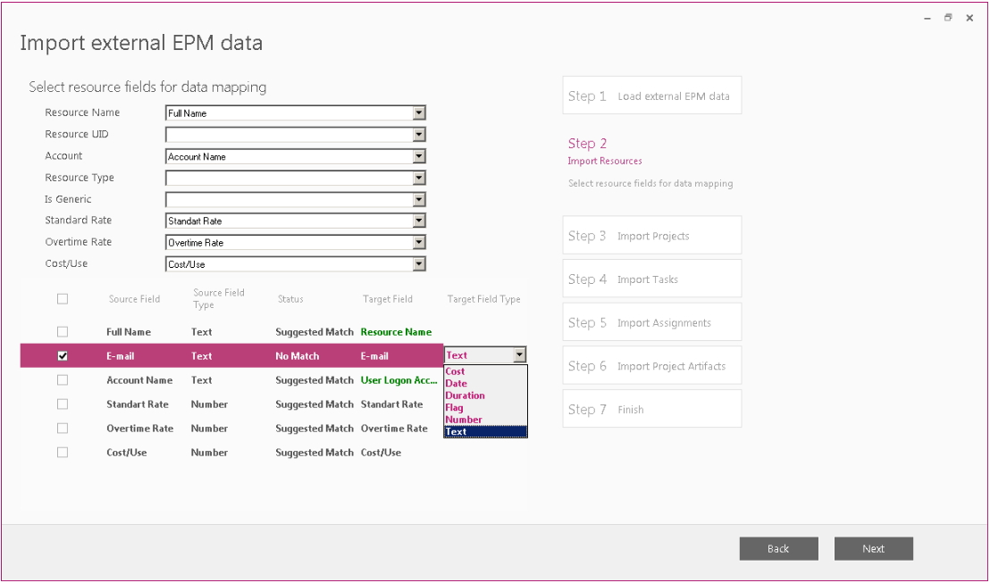Open the Resource UID dropdown arrow
The image size is (990, 583).
[419, 135]
